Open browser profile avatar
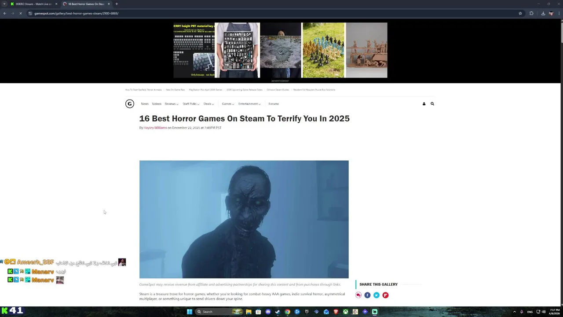Image resolution: width=563 pixels, height=317 pixels. click(551, 13)
